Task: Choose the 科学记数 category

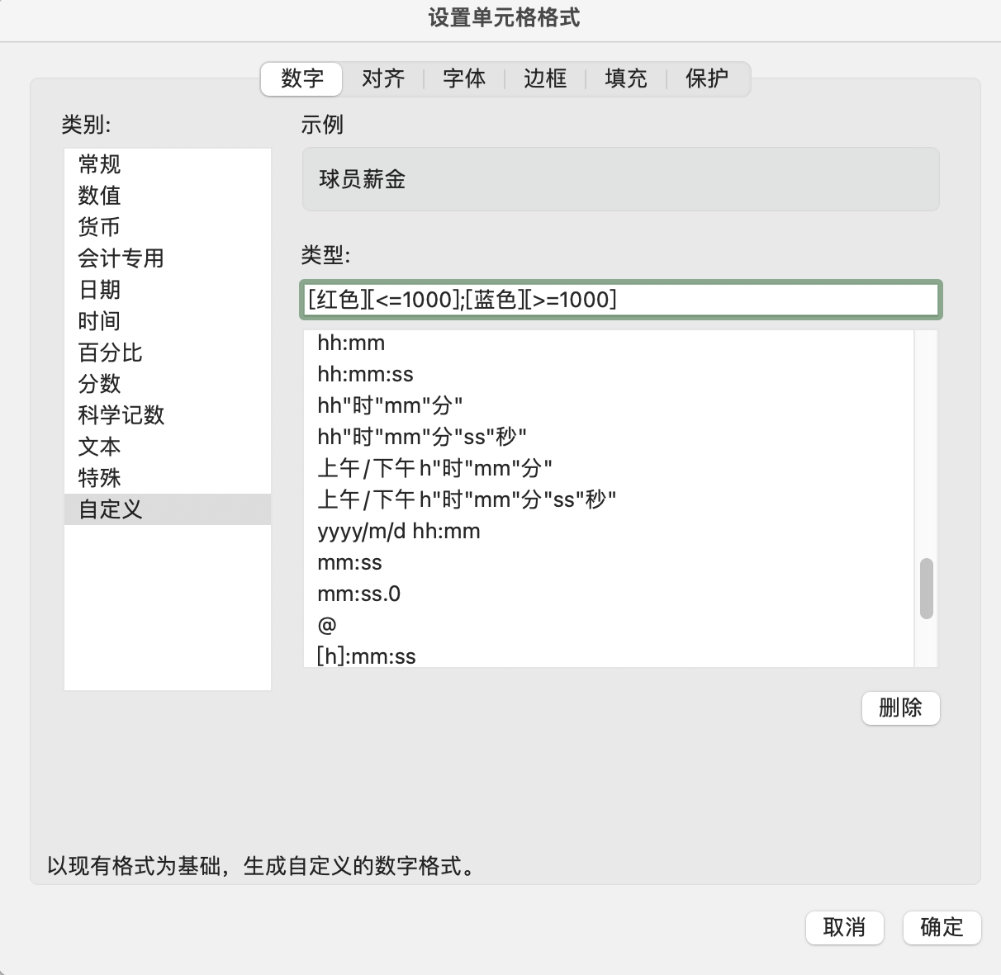Action: 168,415
